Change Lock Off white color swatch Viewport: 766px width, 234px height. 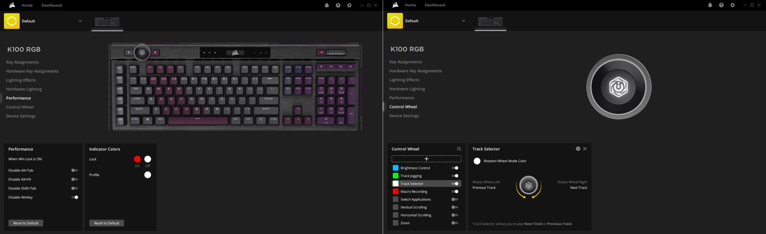148,159
